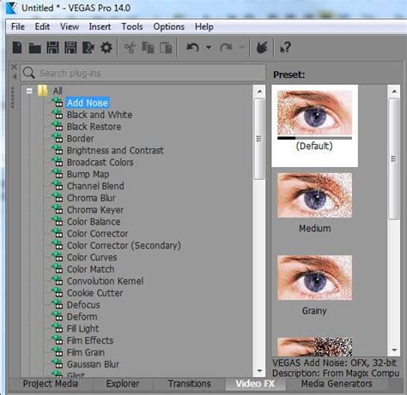The height and width of the screenshot is (395, 407).
Task: Collapse the All folder tree node
Action: (29, 91)
